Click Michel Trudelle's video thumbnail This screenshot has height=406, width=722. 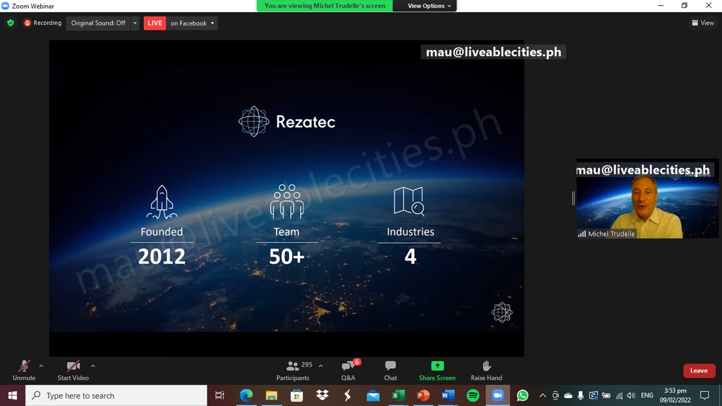point(648,198)
